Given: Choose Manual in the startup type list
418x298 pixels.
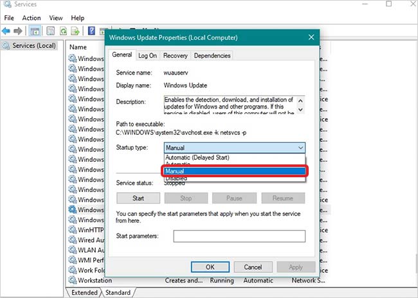Looking at the screenshot, I should (x=235, y=171).
